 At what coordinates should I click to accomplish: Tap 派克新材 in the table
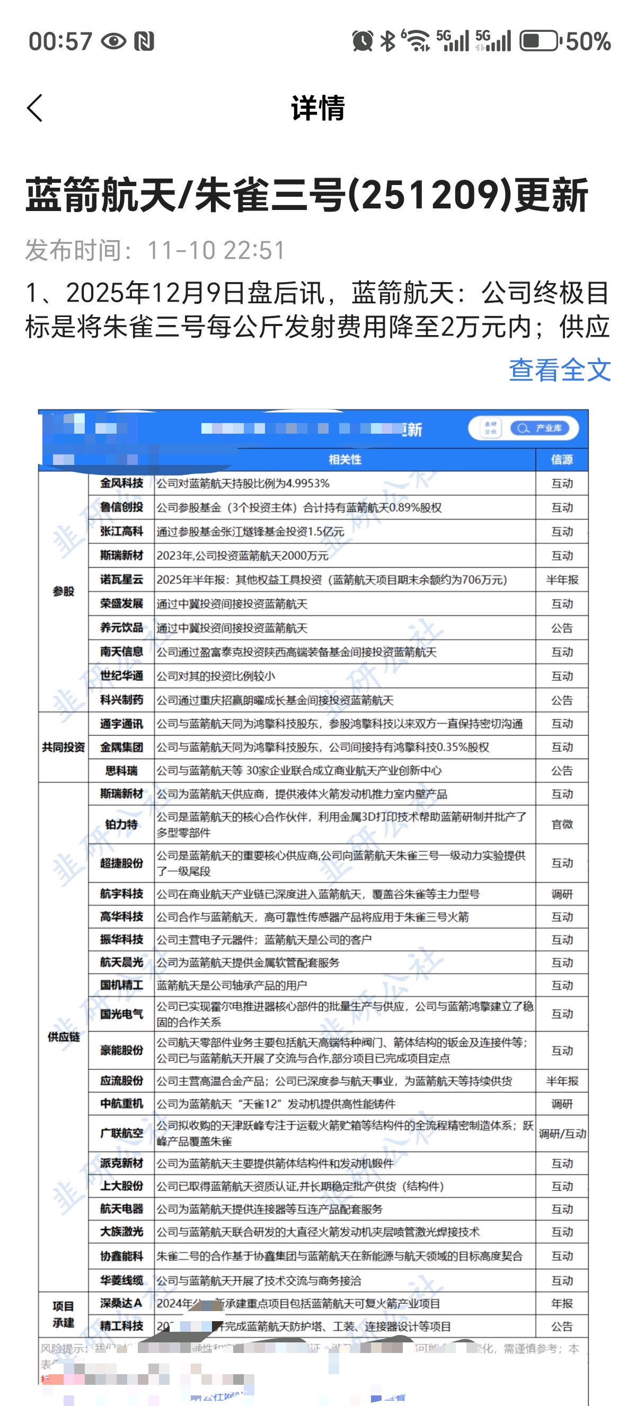coord(122,1163)
